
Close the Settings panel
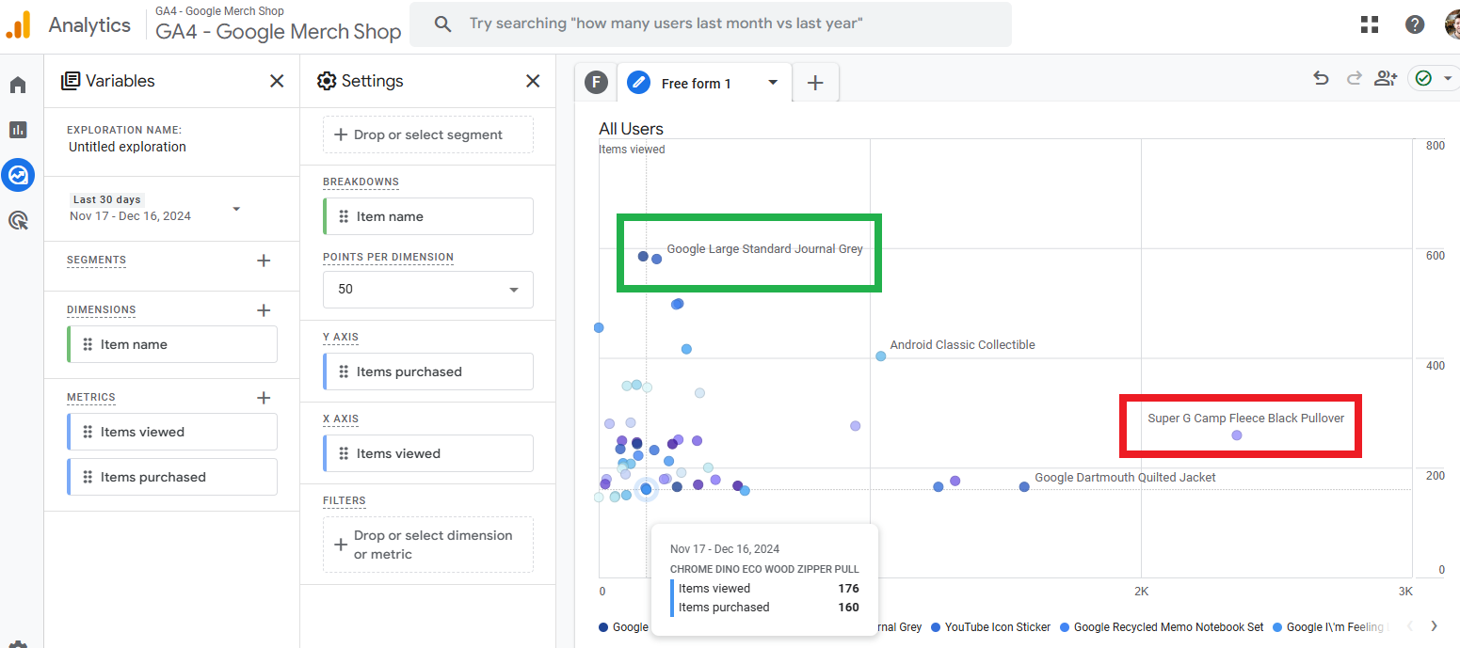click(x=533, y=81)
